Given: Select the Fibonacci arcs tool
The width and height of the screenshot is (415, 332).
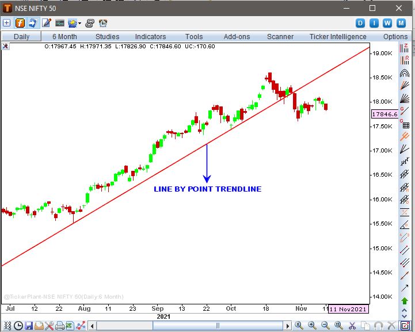Looking at the screenshot, I should click(x=404, y=73).
